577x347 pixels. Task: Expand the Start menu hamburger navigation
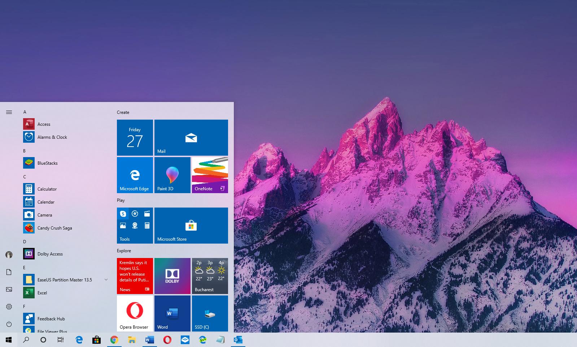tap(9, 112)
